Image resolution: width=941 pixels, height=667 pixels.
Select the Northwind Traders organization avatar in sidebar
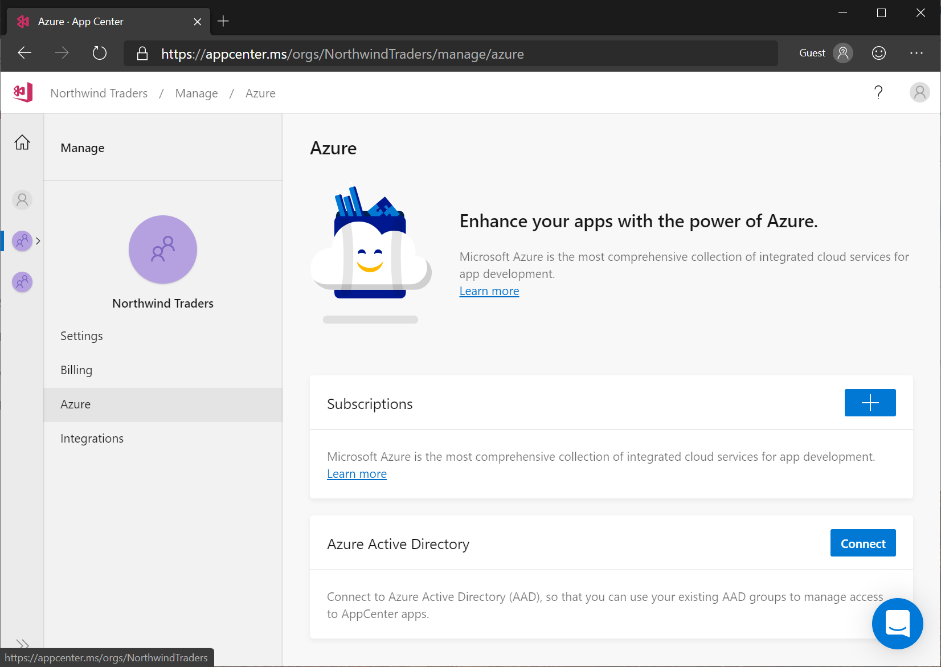tap(22, 240)
